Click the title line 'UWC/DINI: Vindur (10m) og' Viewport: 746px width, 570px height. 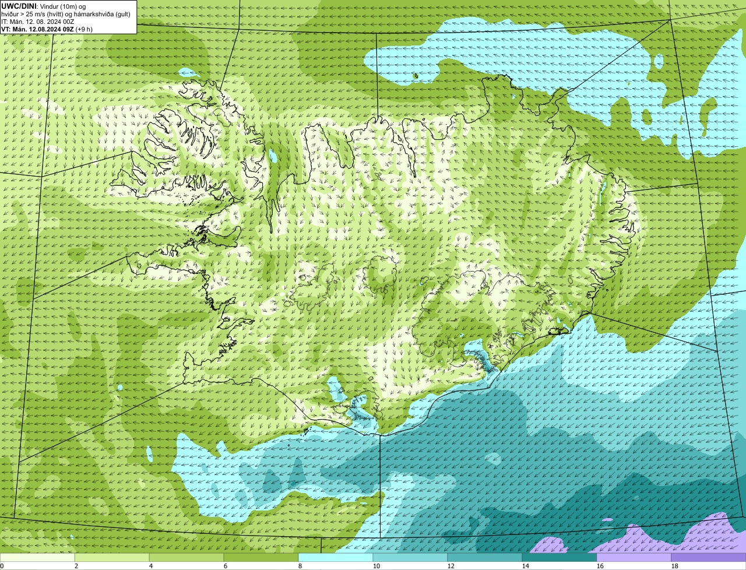(44, 6)
